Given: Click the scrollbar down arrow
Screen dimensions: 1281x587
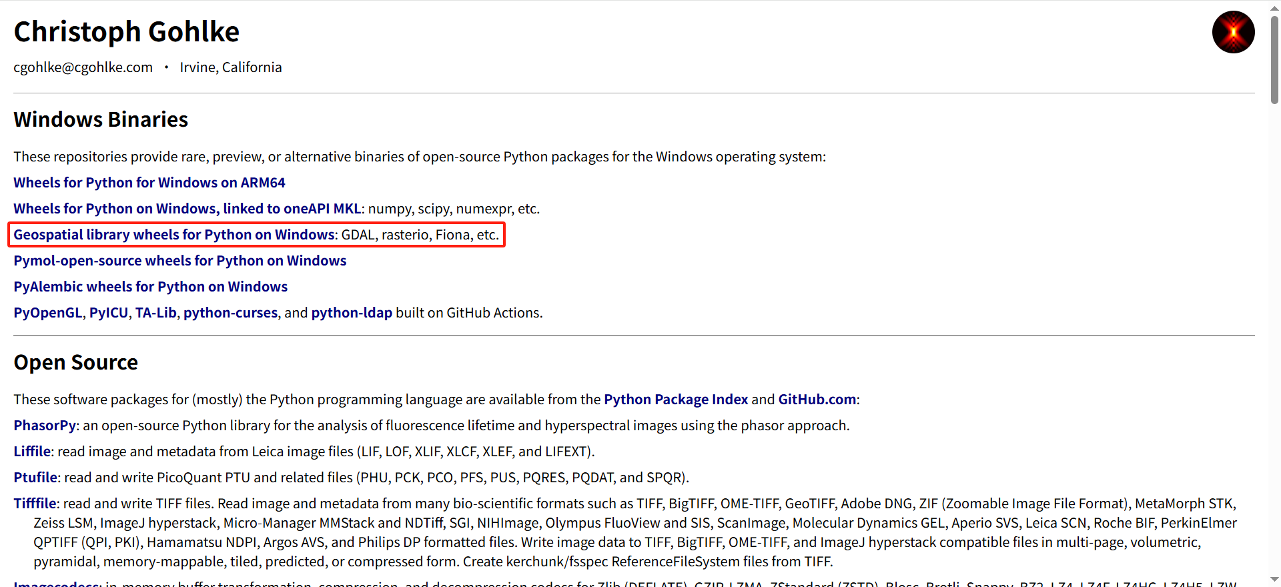Looking at the screenshot, I should click(x=1274, y=580).
